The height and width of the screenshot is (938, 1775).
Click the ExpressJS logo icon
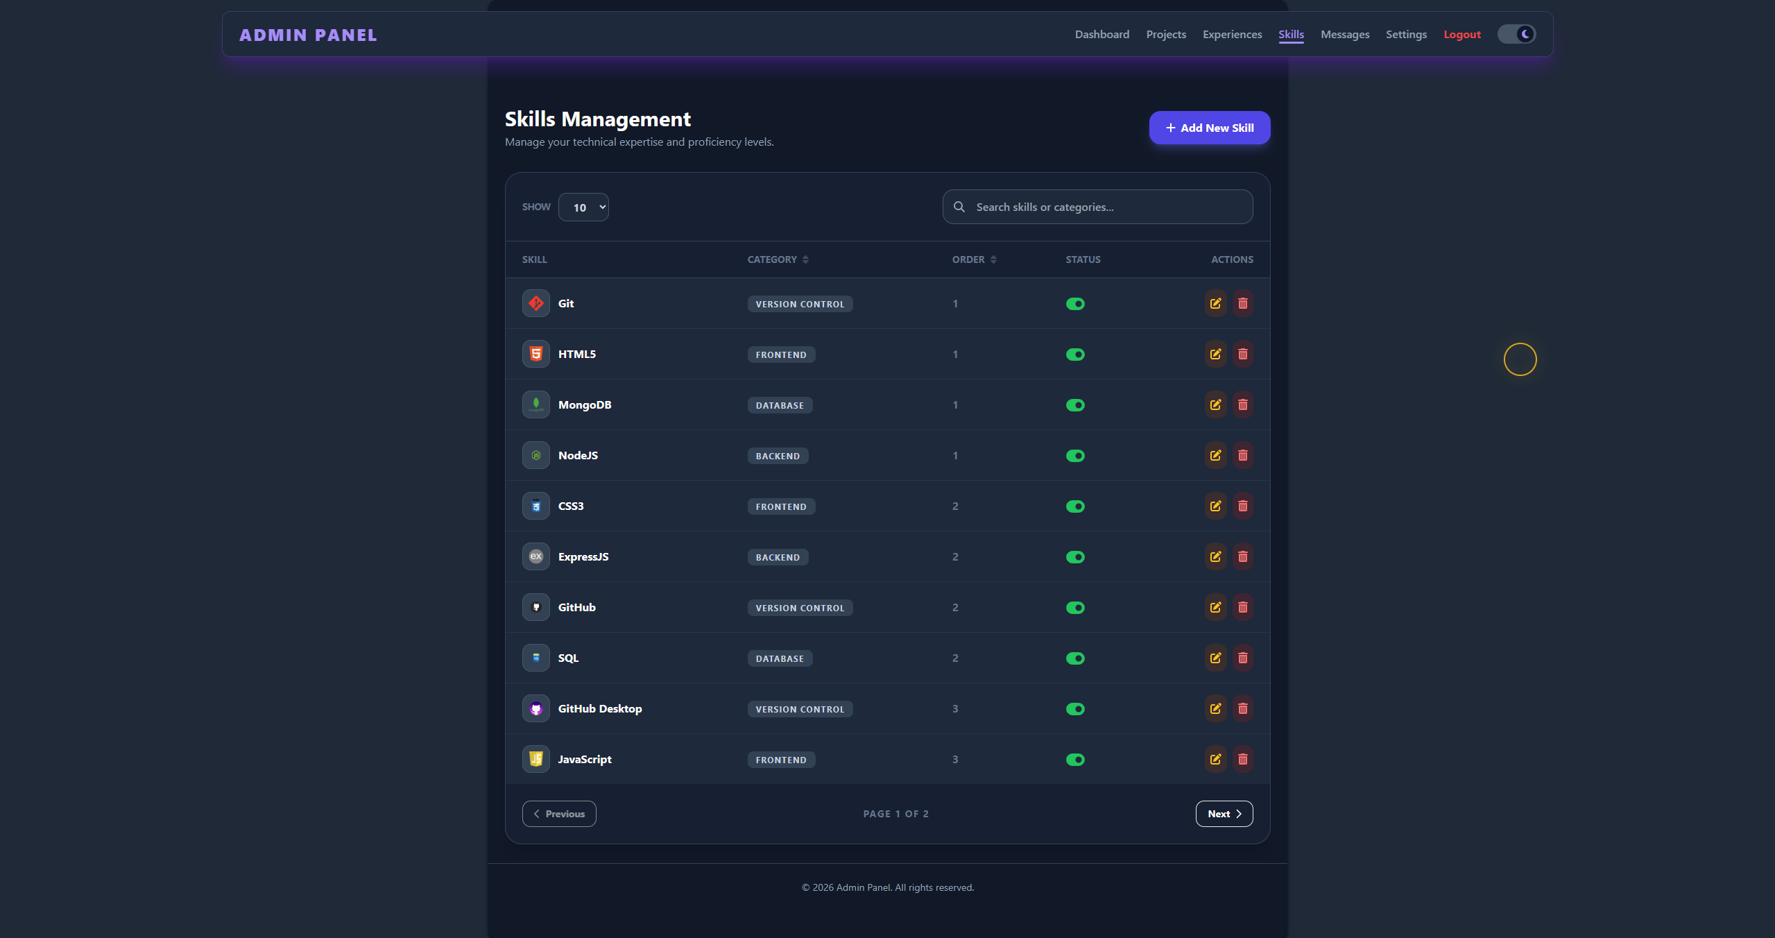[535, 556]
